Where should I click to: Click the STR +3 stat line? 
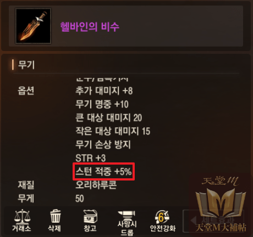pos(91,158)
